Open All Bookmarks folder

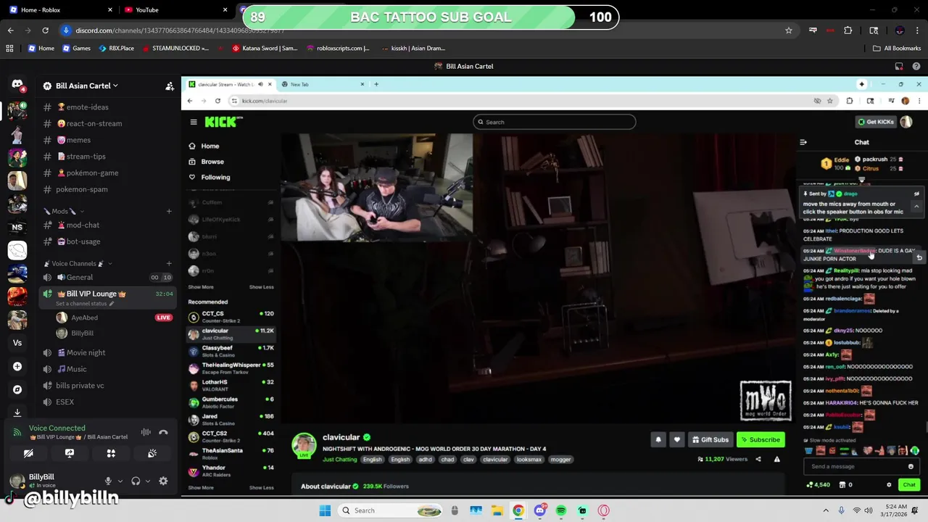(x=897, y=48)
